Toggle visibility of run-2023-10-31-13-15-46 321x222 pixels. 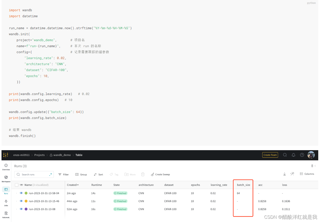[x=21, y=201]
